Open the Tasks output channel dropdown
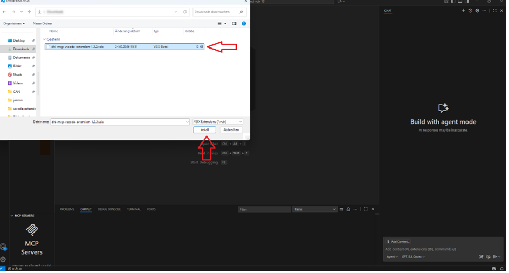 pyautogui.click(x=315, y=209)
